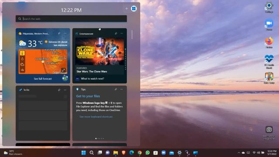Select the cloud map layer icon
The height and width of the screenshot is (157, 279).
pos(22,65)
